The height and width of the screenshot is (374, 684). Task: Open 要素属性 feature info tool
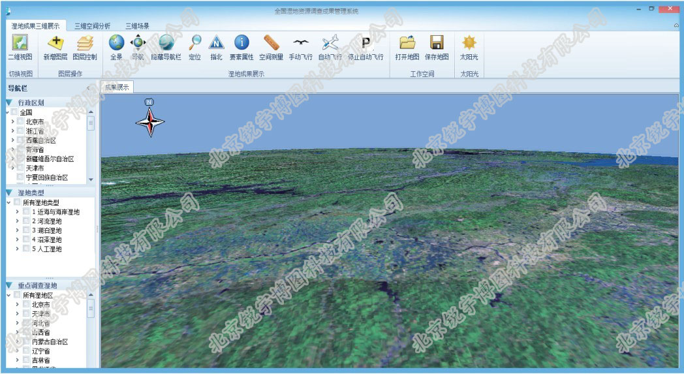241,43
